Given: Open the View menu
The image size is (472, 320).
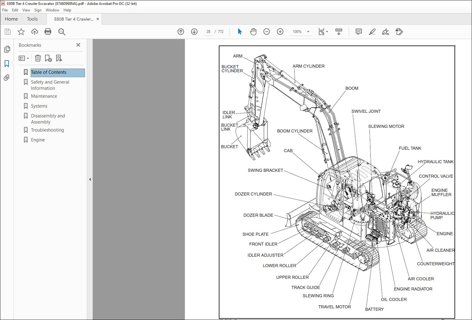Looking at the screenshot, I should point(26,10).
